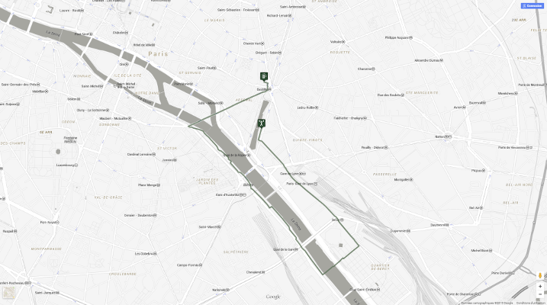Open the green crossed-tools marker near Arsenal basin
The image size is (547, 305).
261,123
